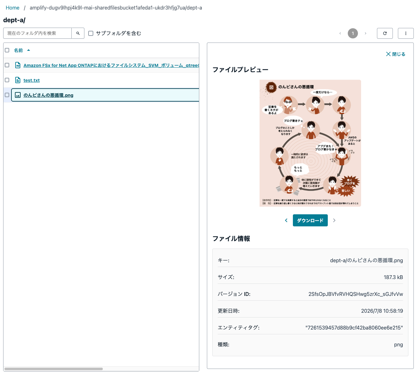Click the ファイル情報 heading

(x=231, y=238)
